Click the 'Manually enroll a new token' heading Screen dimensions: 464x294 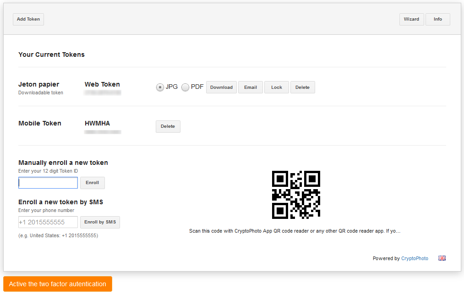[x=63, y=163]
